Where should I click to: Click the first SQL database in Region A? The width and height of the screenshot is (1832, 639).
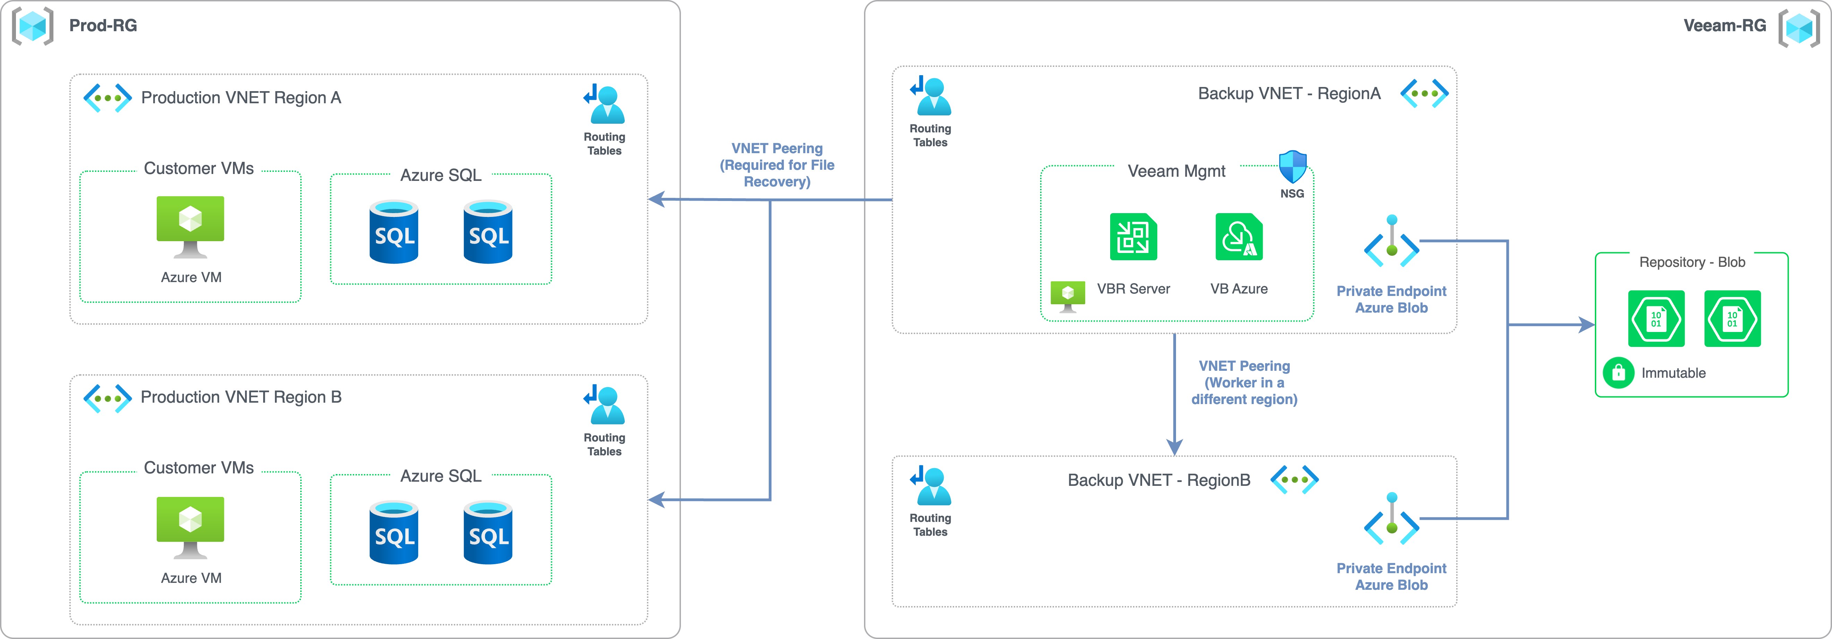pyautogui.click(x=394, y=232)
